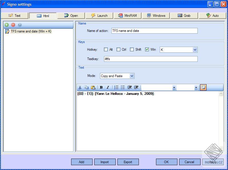Open help via the blue question icon
Image resolution: width=228 pixels, height=170 pixels.
click(20, 25)
